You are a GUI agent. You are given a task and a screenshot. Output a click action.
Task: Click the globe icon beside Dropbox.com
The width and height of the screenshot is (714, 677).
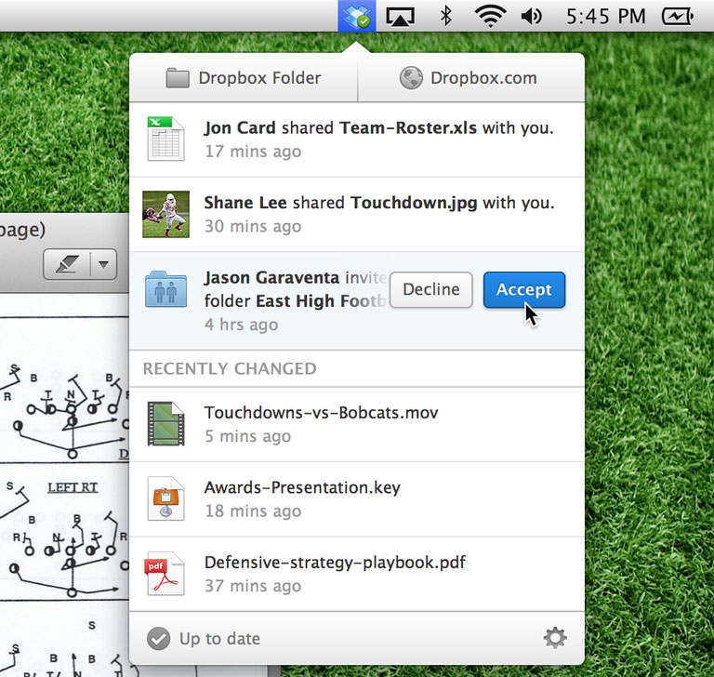click(411, 78)
